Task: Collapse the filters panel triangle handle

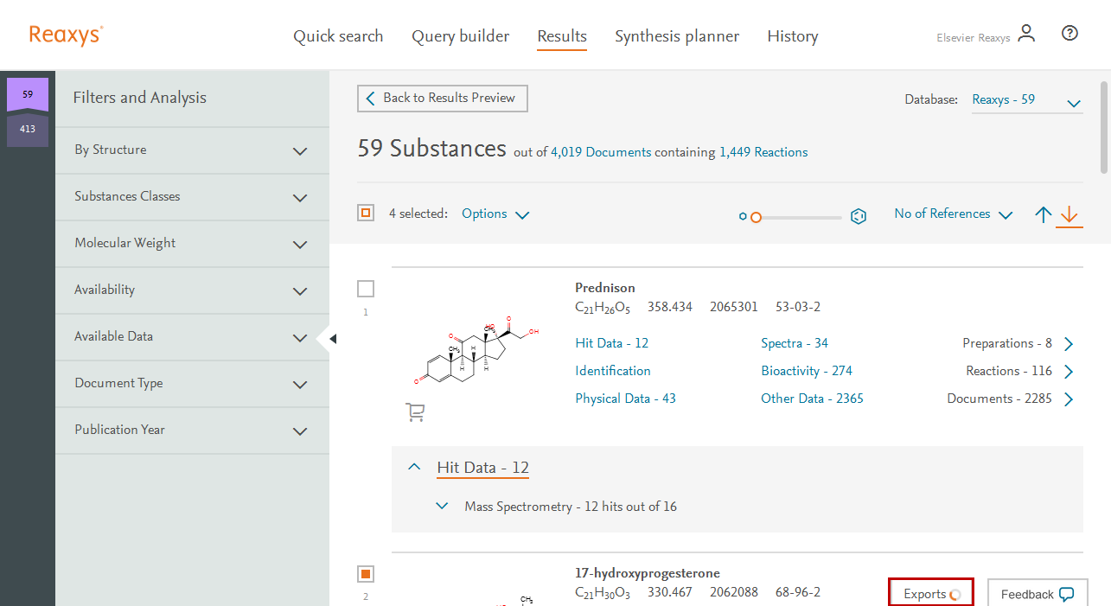Action: tap(333, 339)
